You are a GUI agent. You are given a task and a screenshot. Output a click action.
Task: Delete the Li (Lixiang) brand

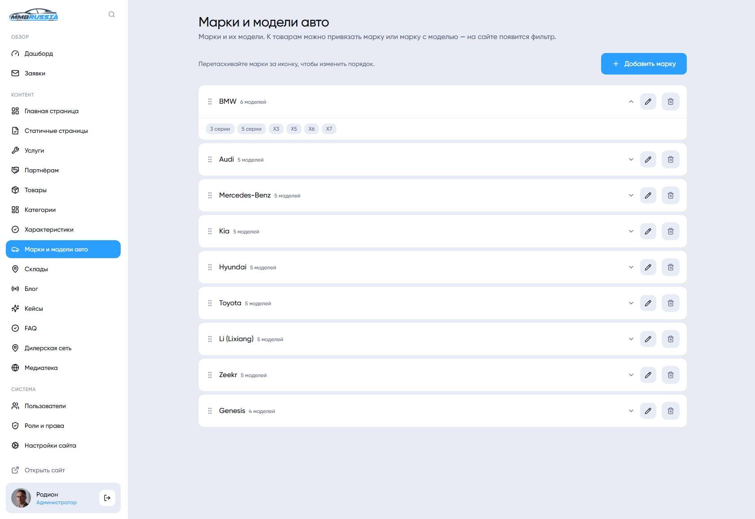point(671,339)
